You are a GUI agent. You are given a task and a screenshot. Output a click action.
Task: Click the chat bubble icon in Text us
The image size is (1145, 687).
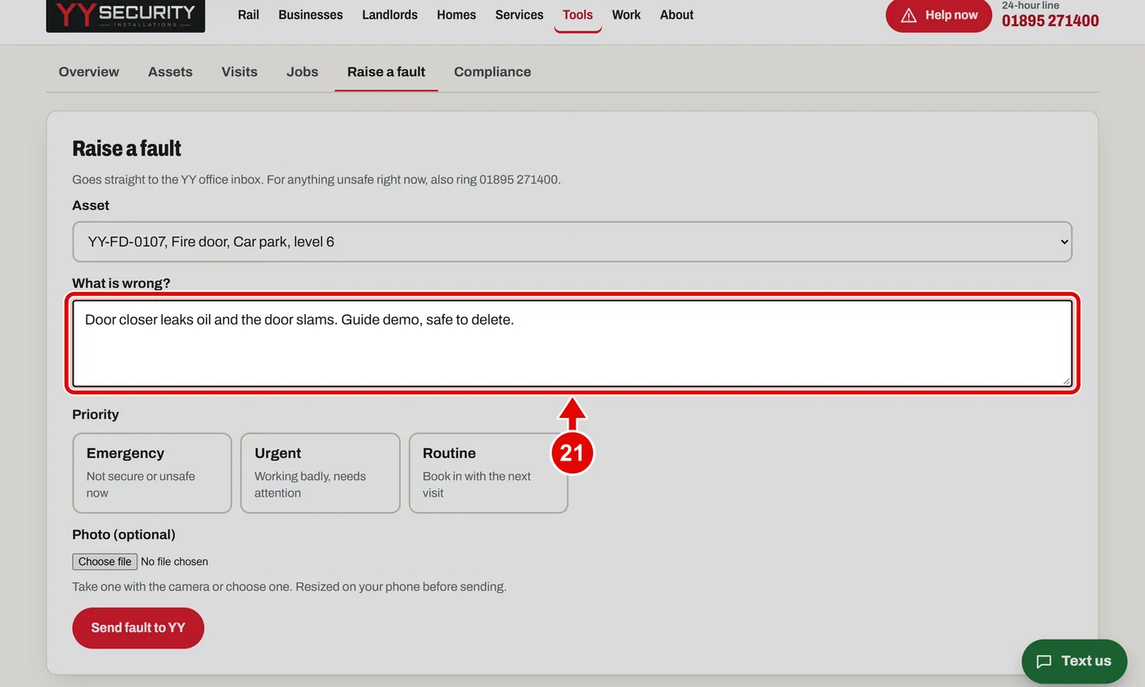click(x=1044, y=662)
